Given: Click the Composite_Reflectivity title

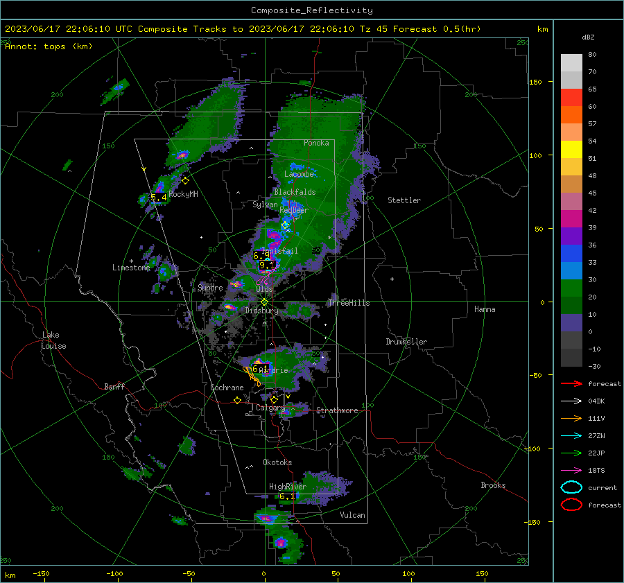Looking at the screenshot, I should [312, 10].
